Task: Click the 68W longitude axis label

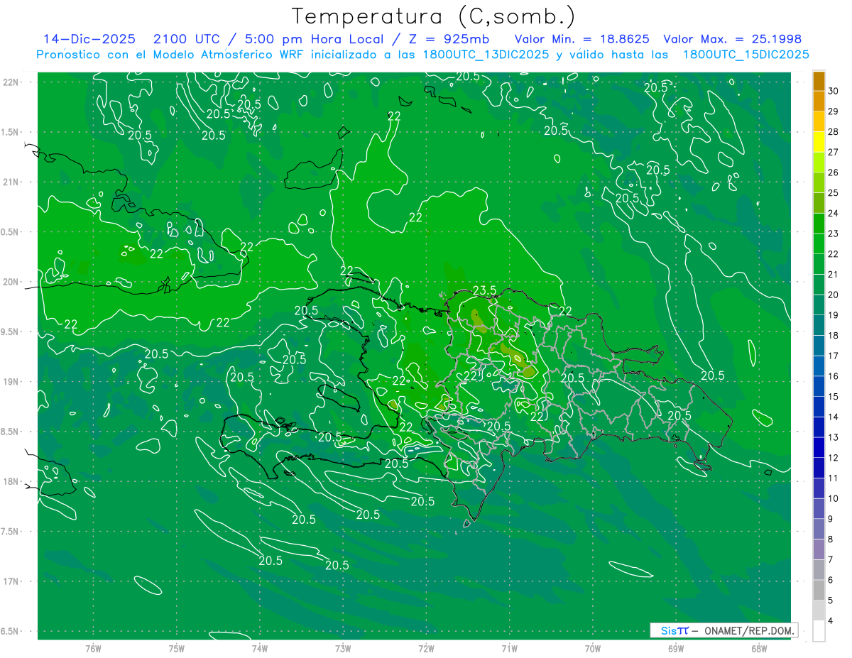Action: [759, 649]
